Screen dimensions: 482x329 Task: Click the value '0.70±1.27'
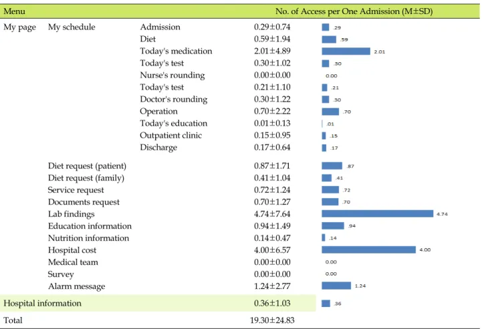(272, 202)
